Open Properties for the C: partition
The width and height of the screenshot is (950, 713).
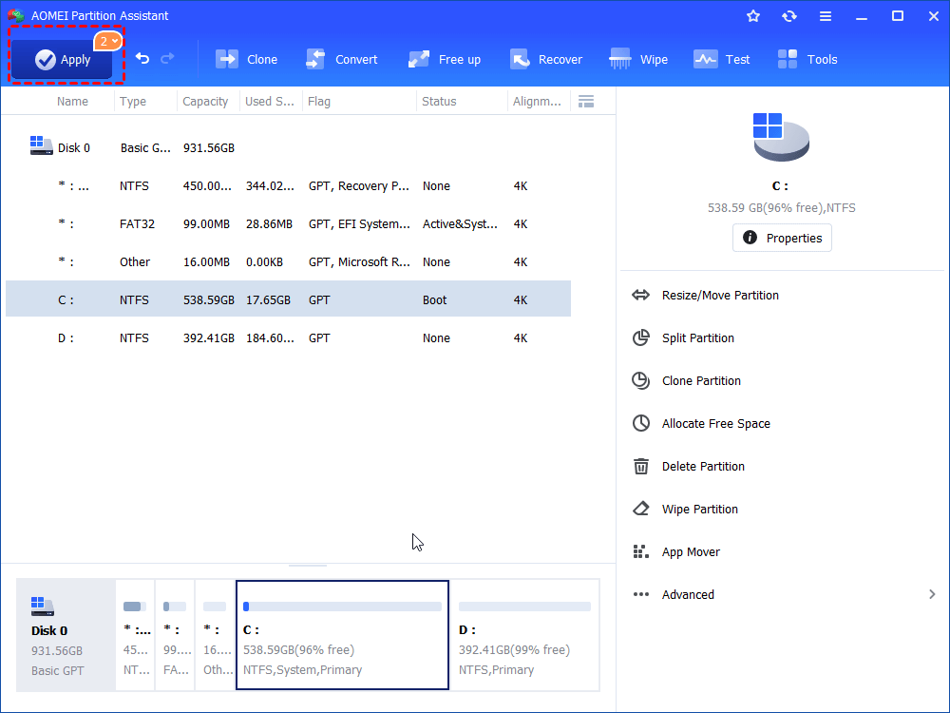click(x=782, y=238)
